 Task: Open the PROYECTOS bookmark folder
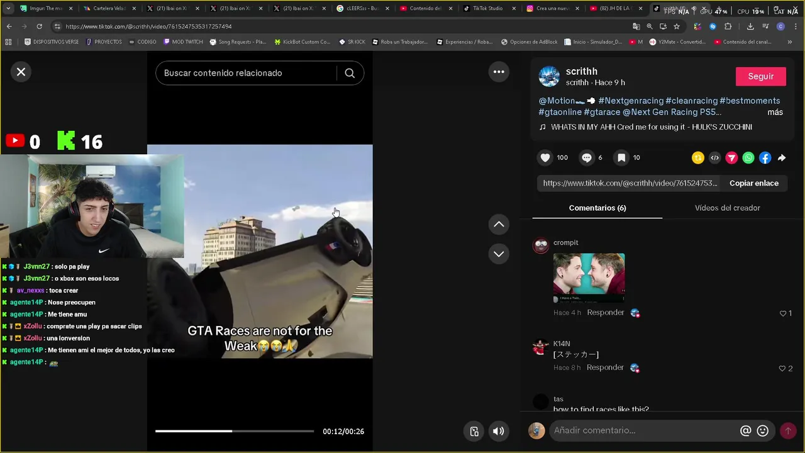pos(104,42)
